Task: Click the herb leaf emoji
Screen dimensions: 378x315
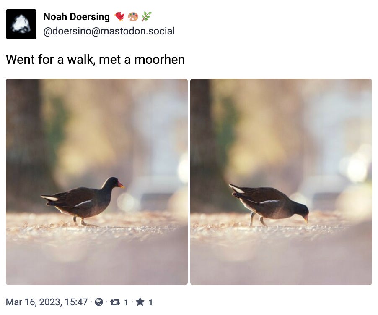Action: pos(147,16)
